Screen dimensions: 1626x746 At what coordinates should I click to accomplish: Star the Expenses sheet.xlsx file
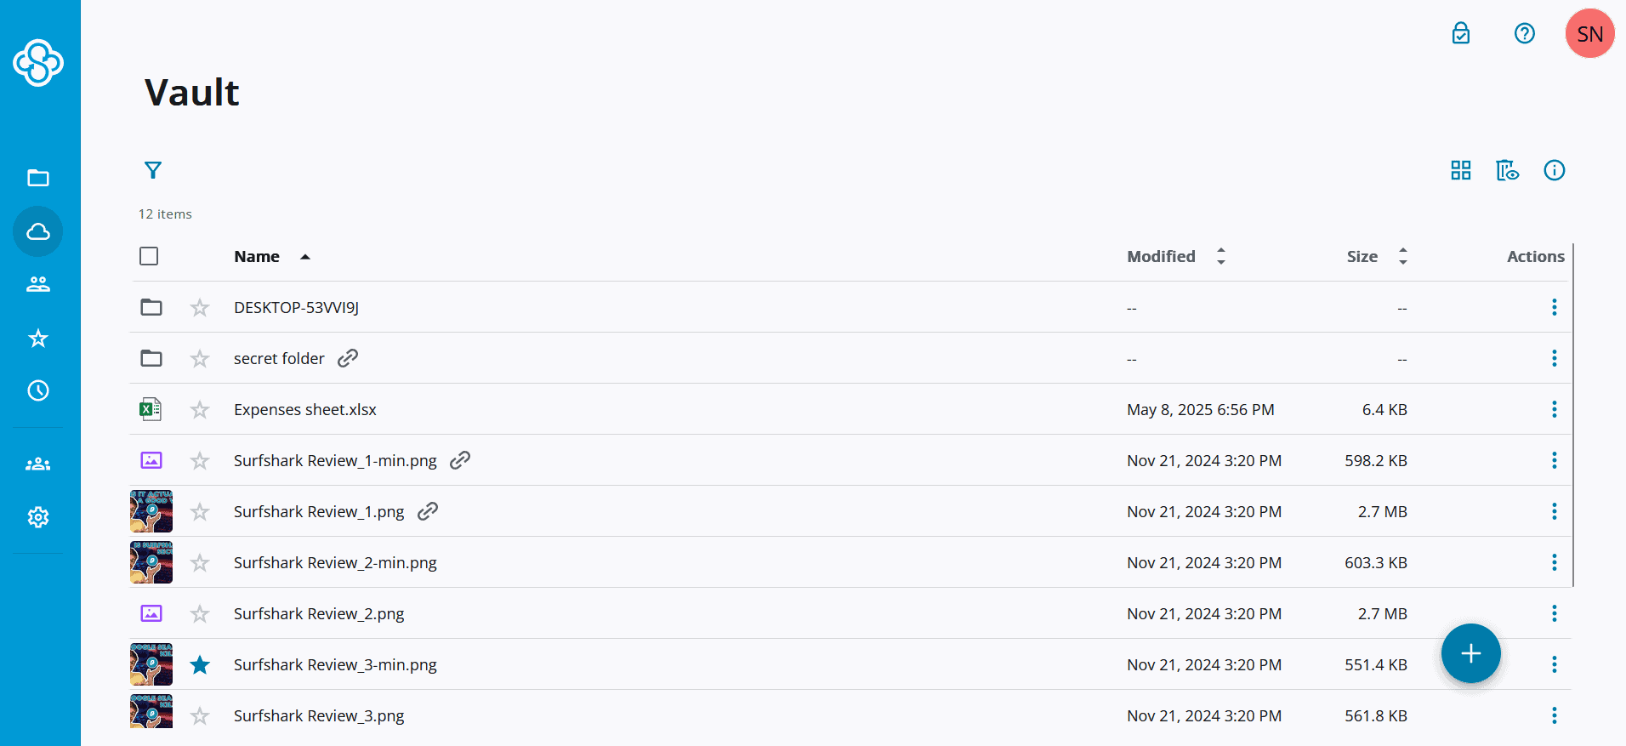[x=200, y=410]
